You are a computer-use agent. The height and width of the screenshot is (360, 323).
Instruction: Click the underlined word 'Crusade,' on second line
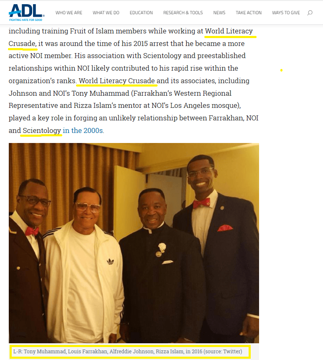pyautogui.click(x=23, y=43)
